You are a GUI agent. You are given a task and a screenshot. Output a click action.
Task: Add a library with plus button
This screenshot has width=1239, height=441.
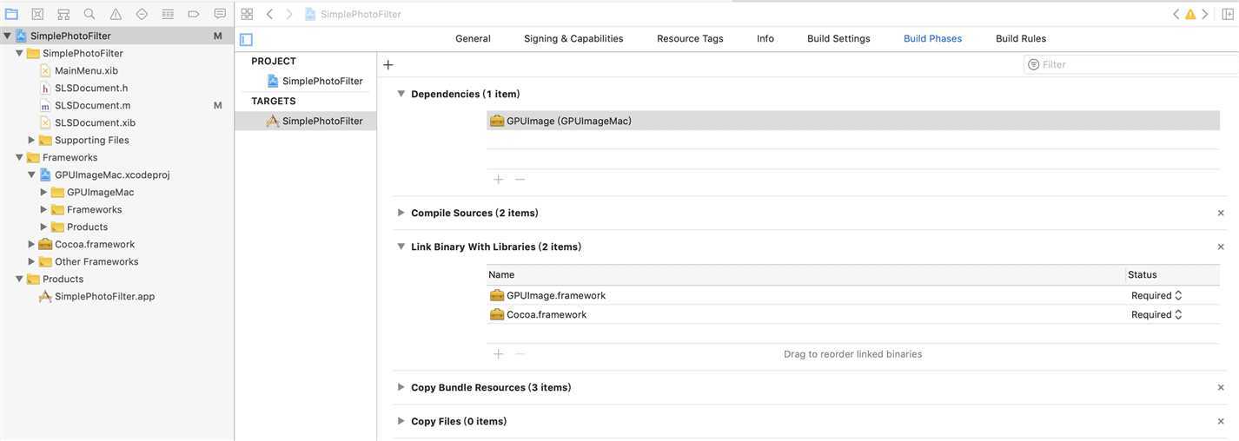[x=499, y=354]
